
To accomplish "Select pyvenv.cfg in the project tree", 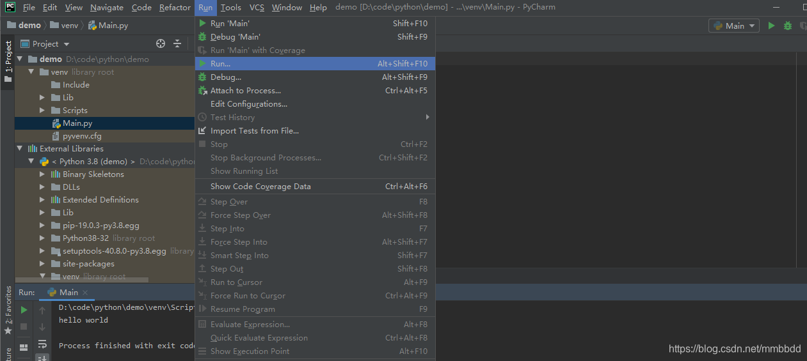I will 105,135.
